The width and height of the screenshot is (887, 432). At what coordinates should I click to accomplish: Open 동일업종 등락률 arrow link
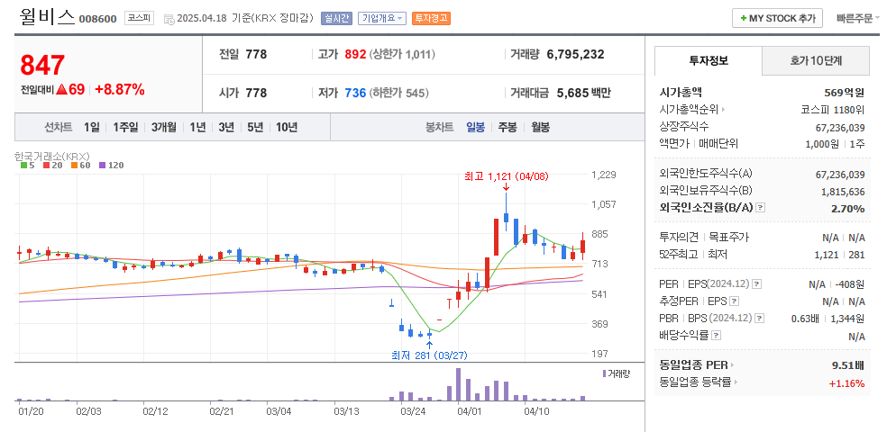(x=736, y=382)
